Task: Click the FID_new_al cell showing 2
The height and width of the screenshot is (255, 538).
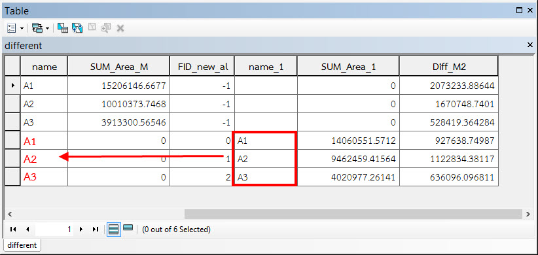Action: [x=202, y=177]
